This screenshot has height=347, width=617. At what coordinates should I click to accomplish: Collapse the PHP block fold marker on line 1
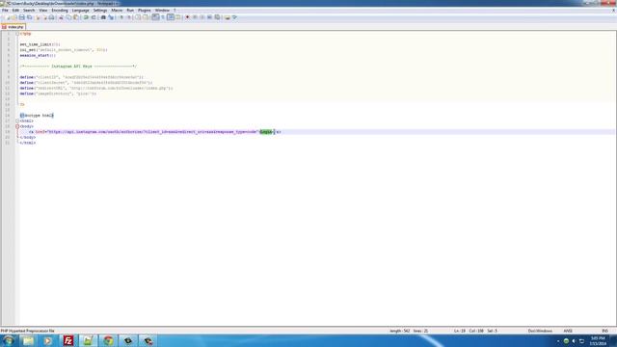coord(17,34)
